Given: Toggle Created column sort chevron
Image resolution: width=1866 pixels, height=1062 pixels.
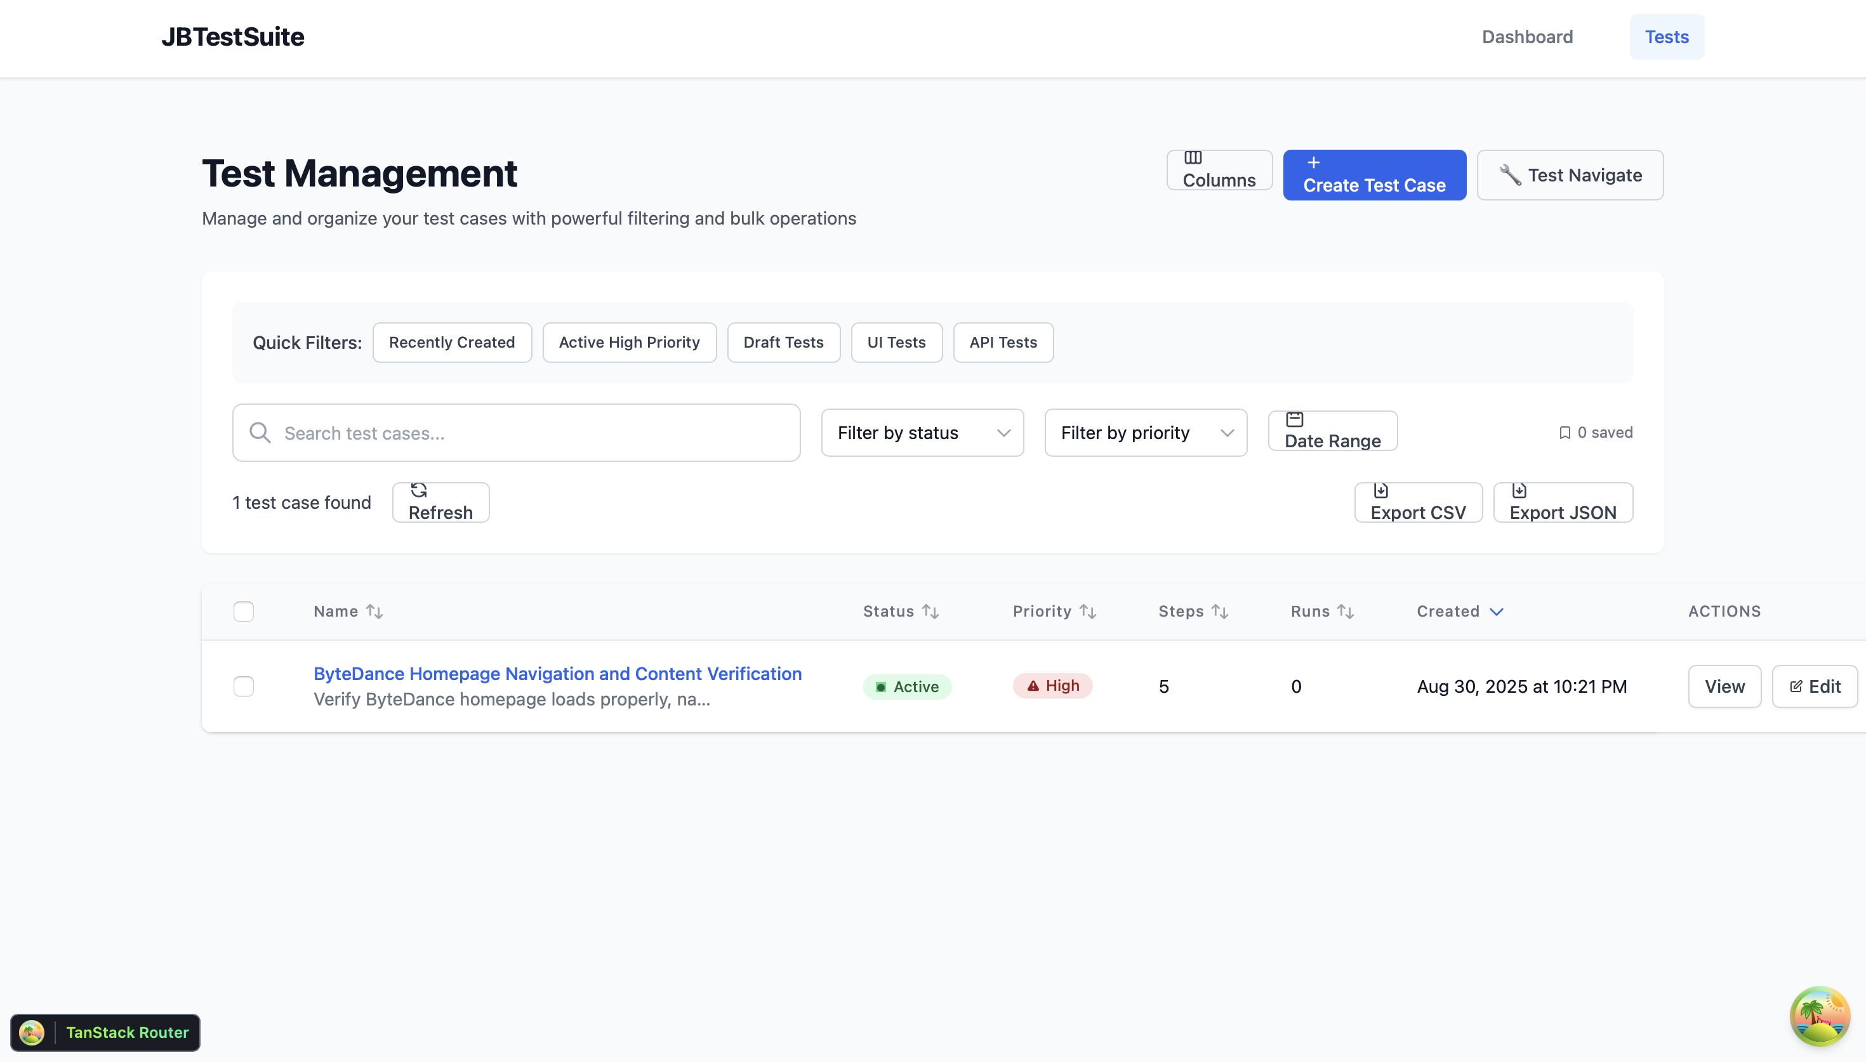Looking at the screenshot, I should point(1496,611).
